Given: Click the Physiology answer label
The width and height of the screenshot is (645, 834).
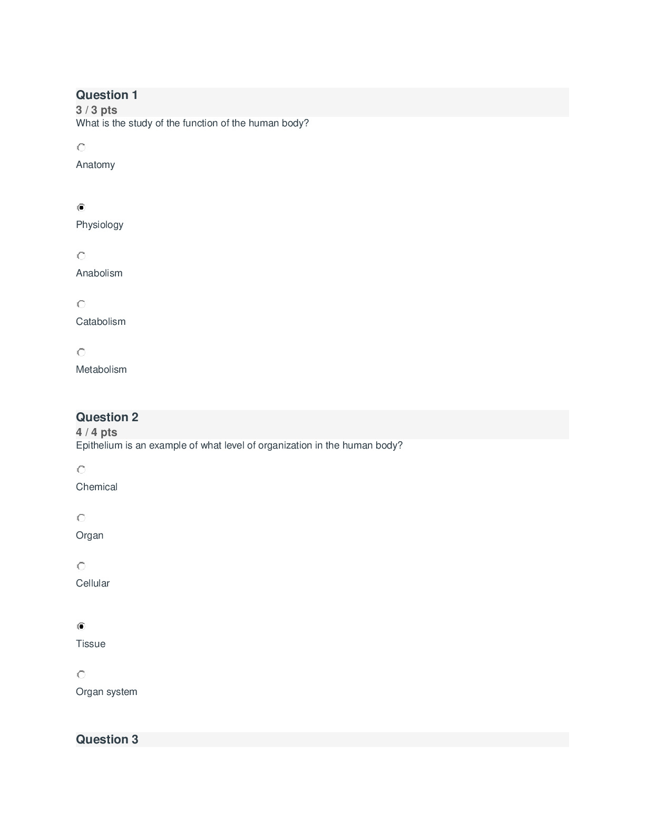Looking at the screenshot, I should 100,225.
